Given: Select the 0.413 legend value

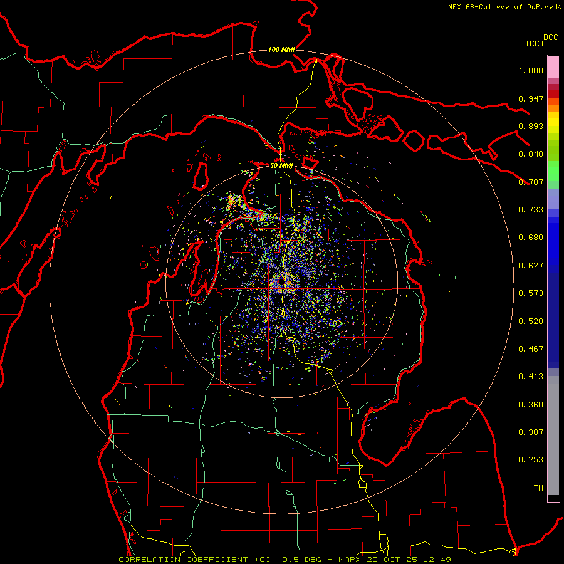Looking at the screenshot, I should tap(531, 377).
